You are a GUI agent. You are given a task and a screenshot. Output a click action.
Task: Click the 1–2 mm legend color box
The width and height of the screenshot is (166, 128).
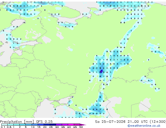point(16,125)
